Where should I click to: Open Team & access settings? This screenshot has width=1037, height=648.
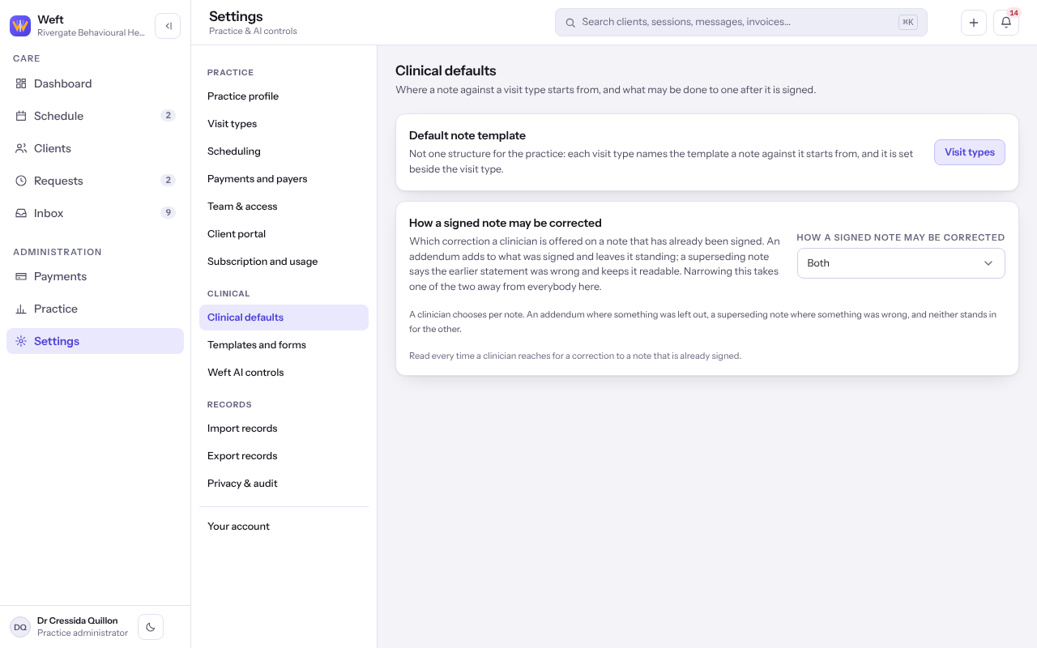(x=284, y=207)
